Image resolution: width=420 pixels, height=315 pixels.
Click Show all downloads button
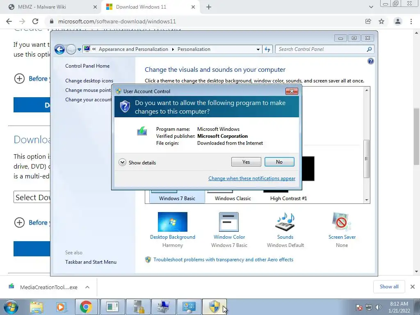click(389, 287)
